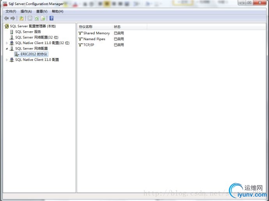Sort by 状态 column header
Viewport: 269px width, 201px height.
tap(130, 27)
